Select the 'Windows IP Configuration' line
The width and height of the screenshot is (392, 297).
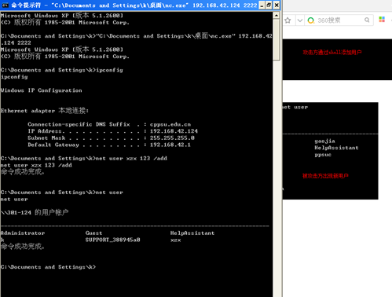click(41, 90)
